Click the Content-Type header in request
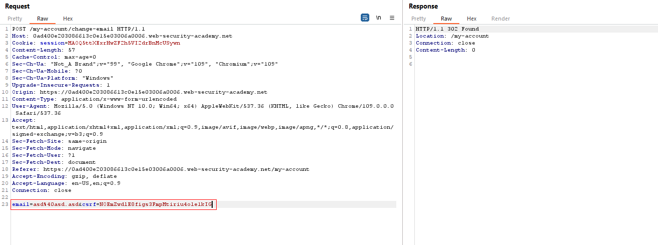The width and height of the screenshot is (658, 245). (94, 99)
